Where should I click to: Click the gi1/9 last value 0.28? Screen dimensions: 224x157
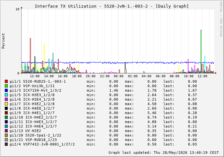(193, 113)
